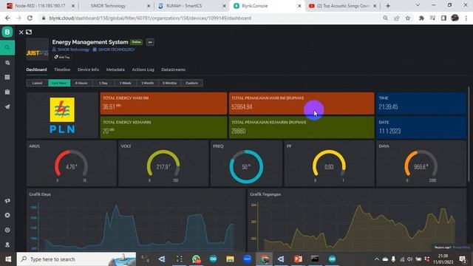
Task: Click the DATE widget value
Action: (x=389, y=132)
